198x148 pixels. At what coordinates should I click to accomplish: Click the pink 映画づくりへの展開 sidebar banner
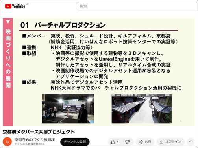8,72
